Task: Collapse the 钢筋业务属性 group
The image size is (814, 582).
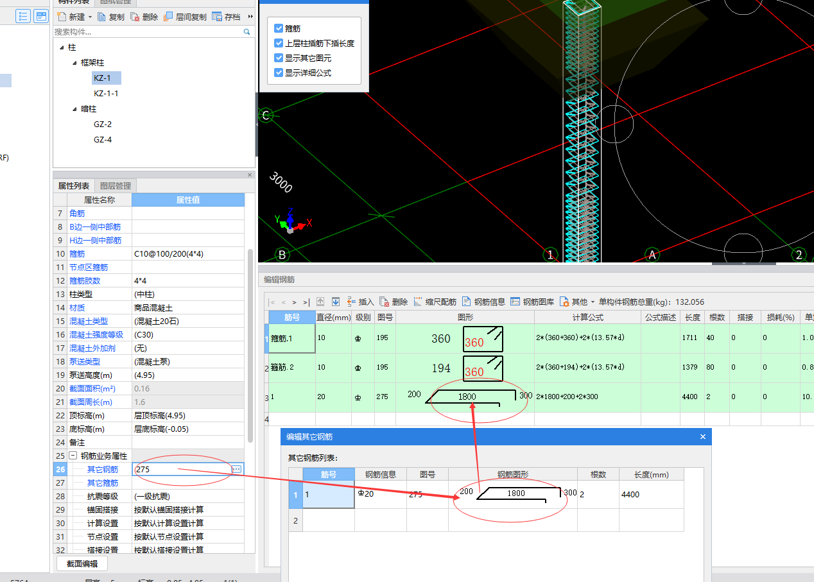Action: [73, 456]
